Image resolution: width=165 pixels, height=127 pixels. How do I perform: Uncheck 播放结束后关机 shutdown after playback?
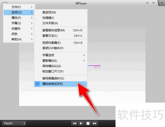click(x=61, y=84)
